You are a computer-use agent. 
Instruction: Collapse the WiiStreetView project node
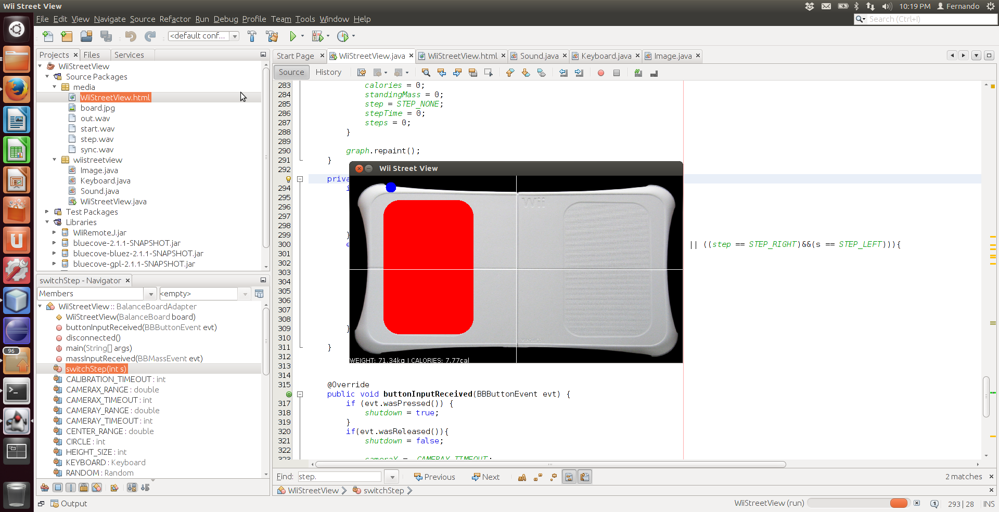(x=40, y=66)
